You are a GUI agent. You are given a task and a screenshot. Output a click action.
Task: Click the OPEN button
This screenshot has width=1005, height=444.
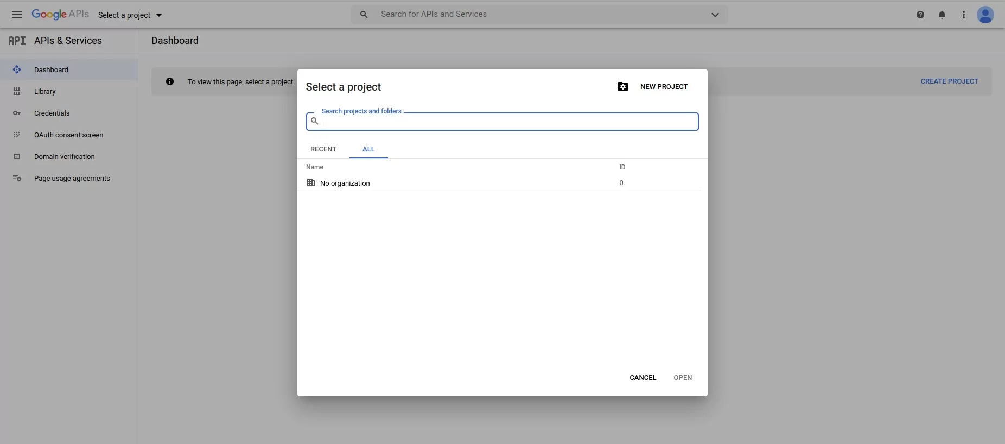click(x=683, y=378)
